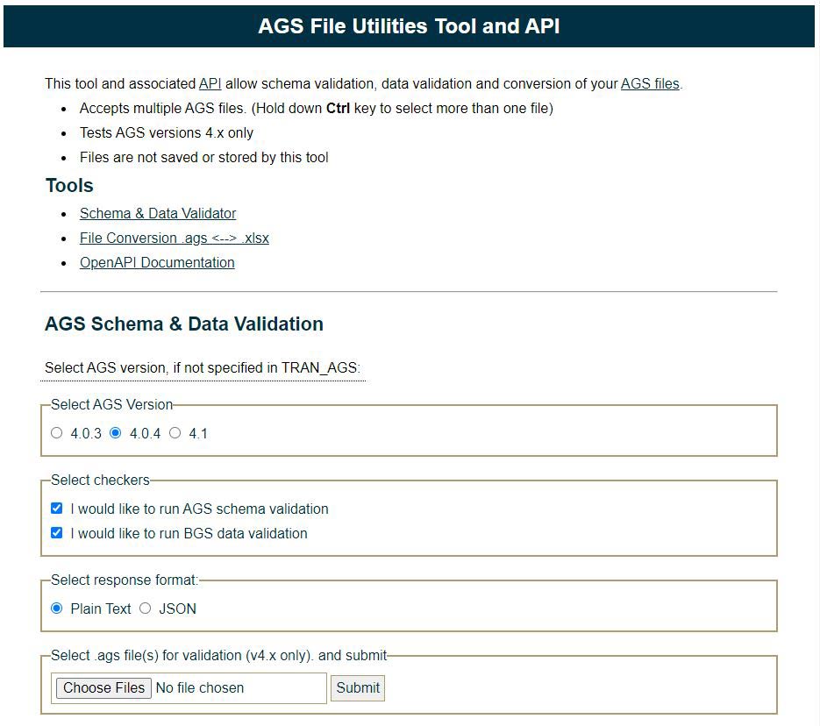This screenshot has width=820, height=726.
Task: Click 'Files are not saved or stored' text
Action: tap(204, 157)
